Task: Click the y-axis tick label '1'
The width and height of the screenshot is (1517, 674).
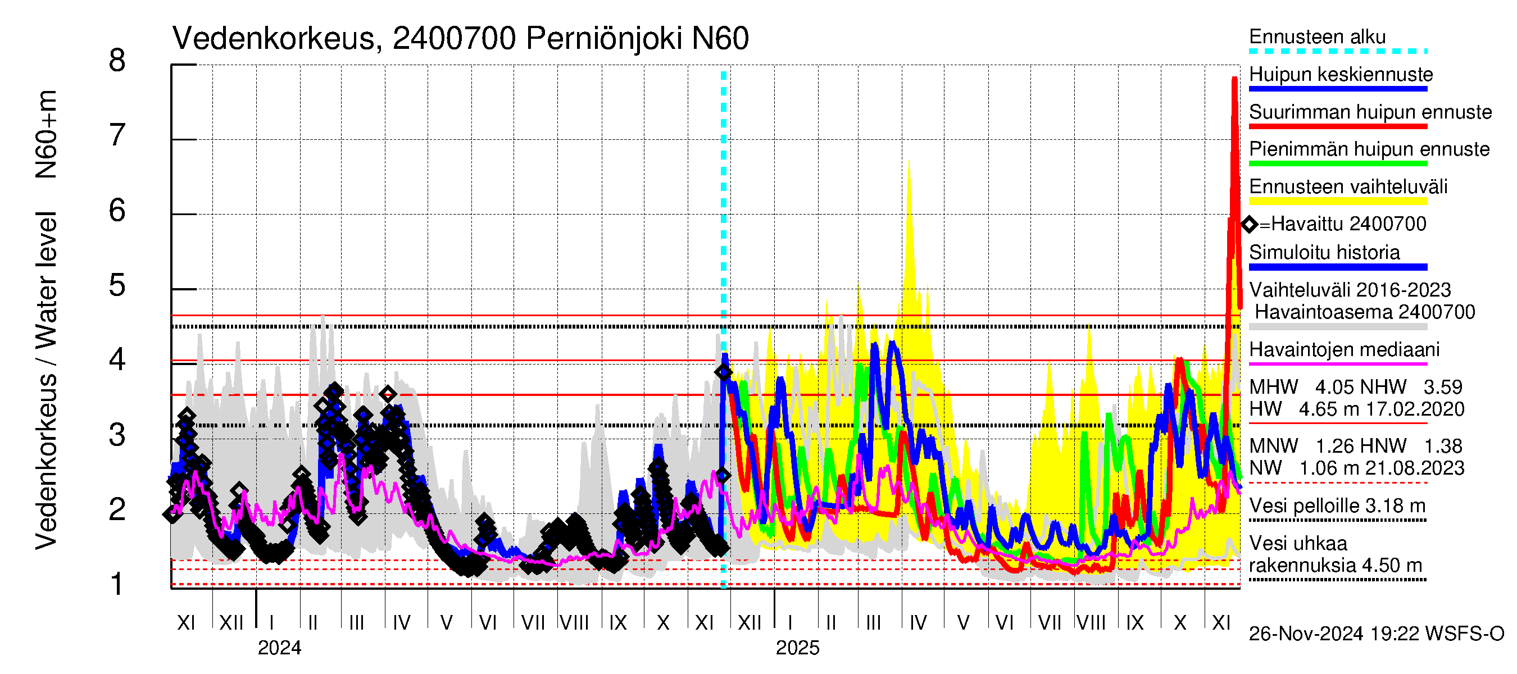Action: [x=117, y=584]
